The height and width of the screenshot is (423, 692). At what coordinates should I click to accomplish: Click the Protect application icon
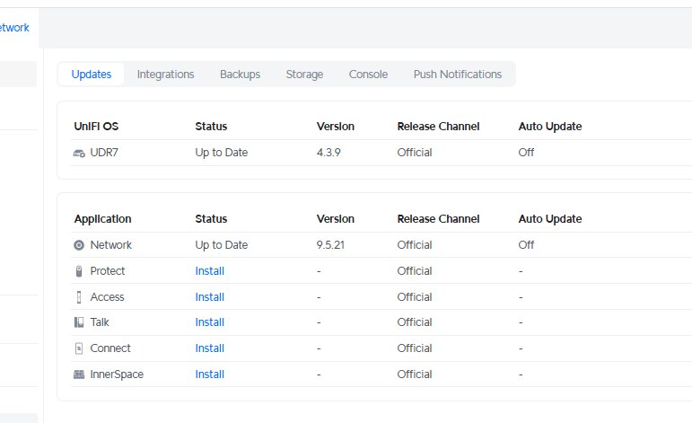(79, 271)
